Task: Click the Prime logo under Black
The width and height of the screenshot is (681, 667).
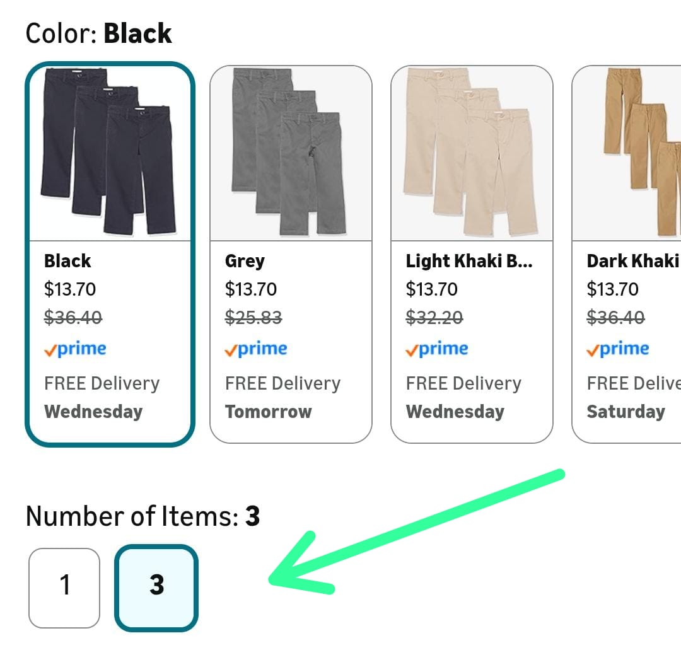Action: pos(75,349)
